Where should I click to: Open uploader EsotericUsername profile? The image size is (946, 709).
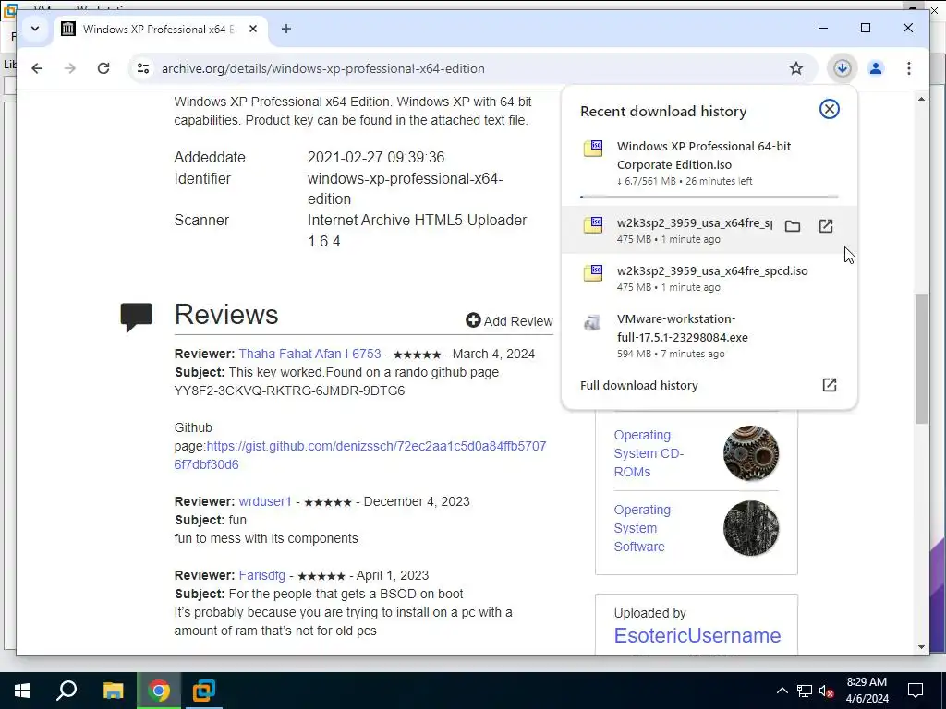(697, 635)
